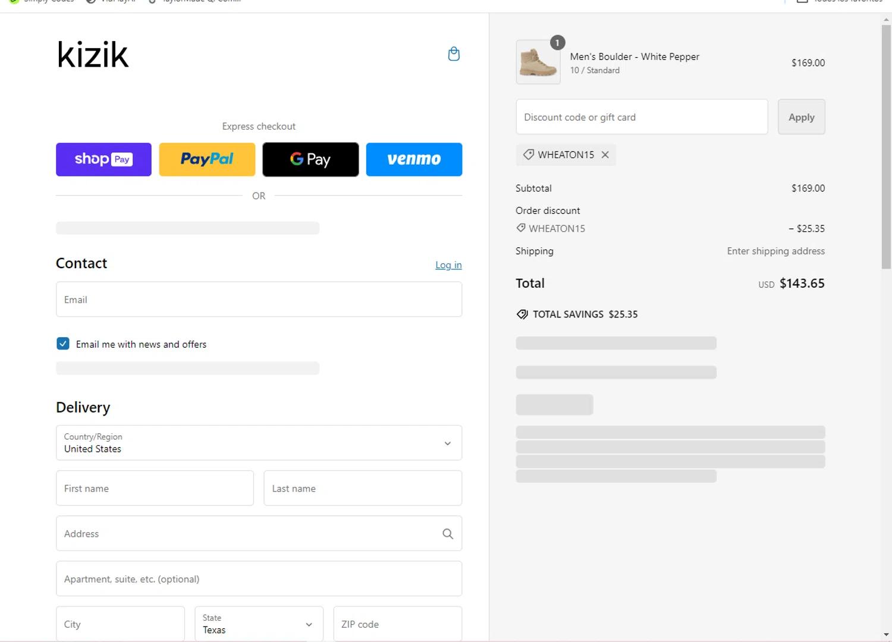892x642 pixels.
Task: Click the Last name field
Action: coord(363,488)
